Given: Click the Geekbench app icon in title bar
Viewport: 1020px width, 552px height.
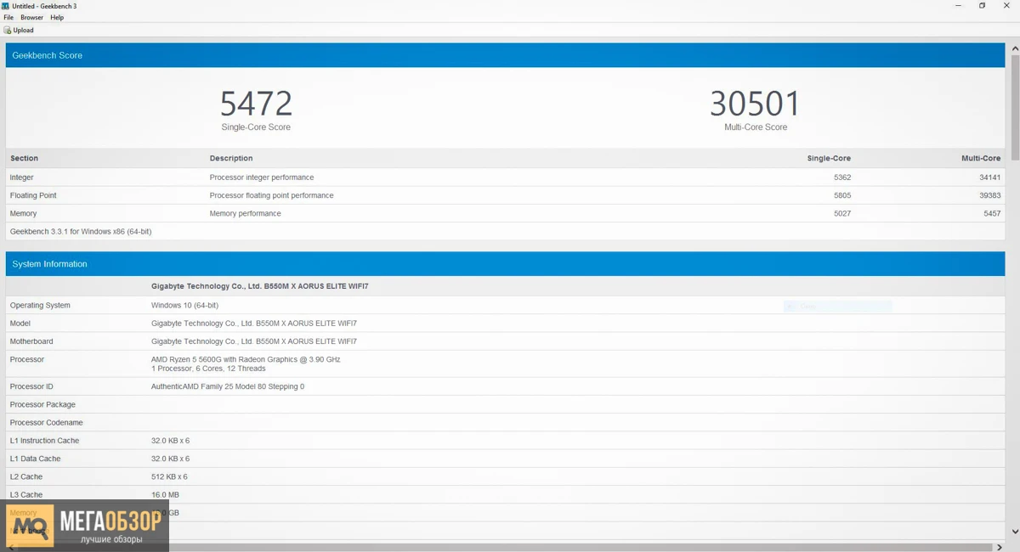Looking at the screenshot, I should (6, 6).
